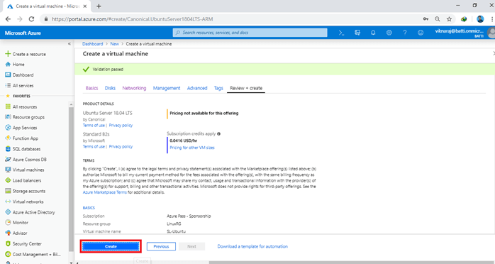Open feedback smiley icon

(x=421, y=33)
